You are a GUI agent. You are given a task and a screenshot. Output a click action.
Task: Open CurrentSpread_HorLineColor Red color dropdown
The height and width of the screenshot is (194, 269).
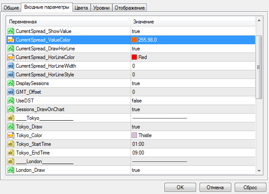click(x=191, y=57)
